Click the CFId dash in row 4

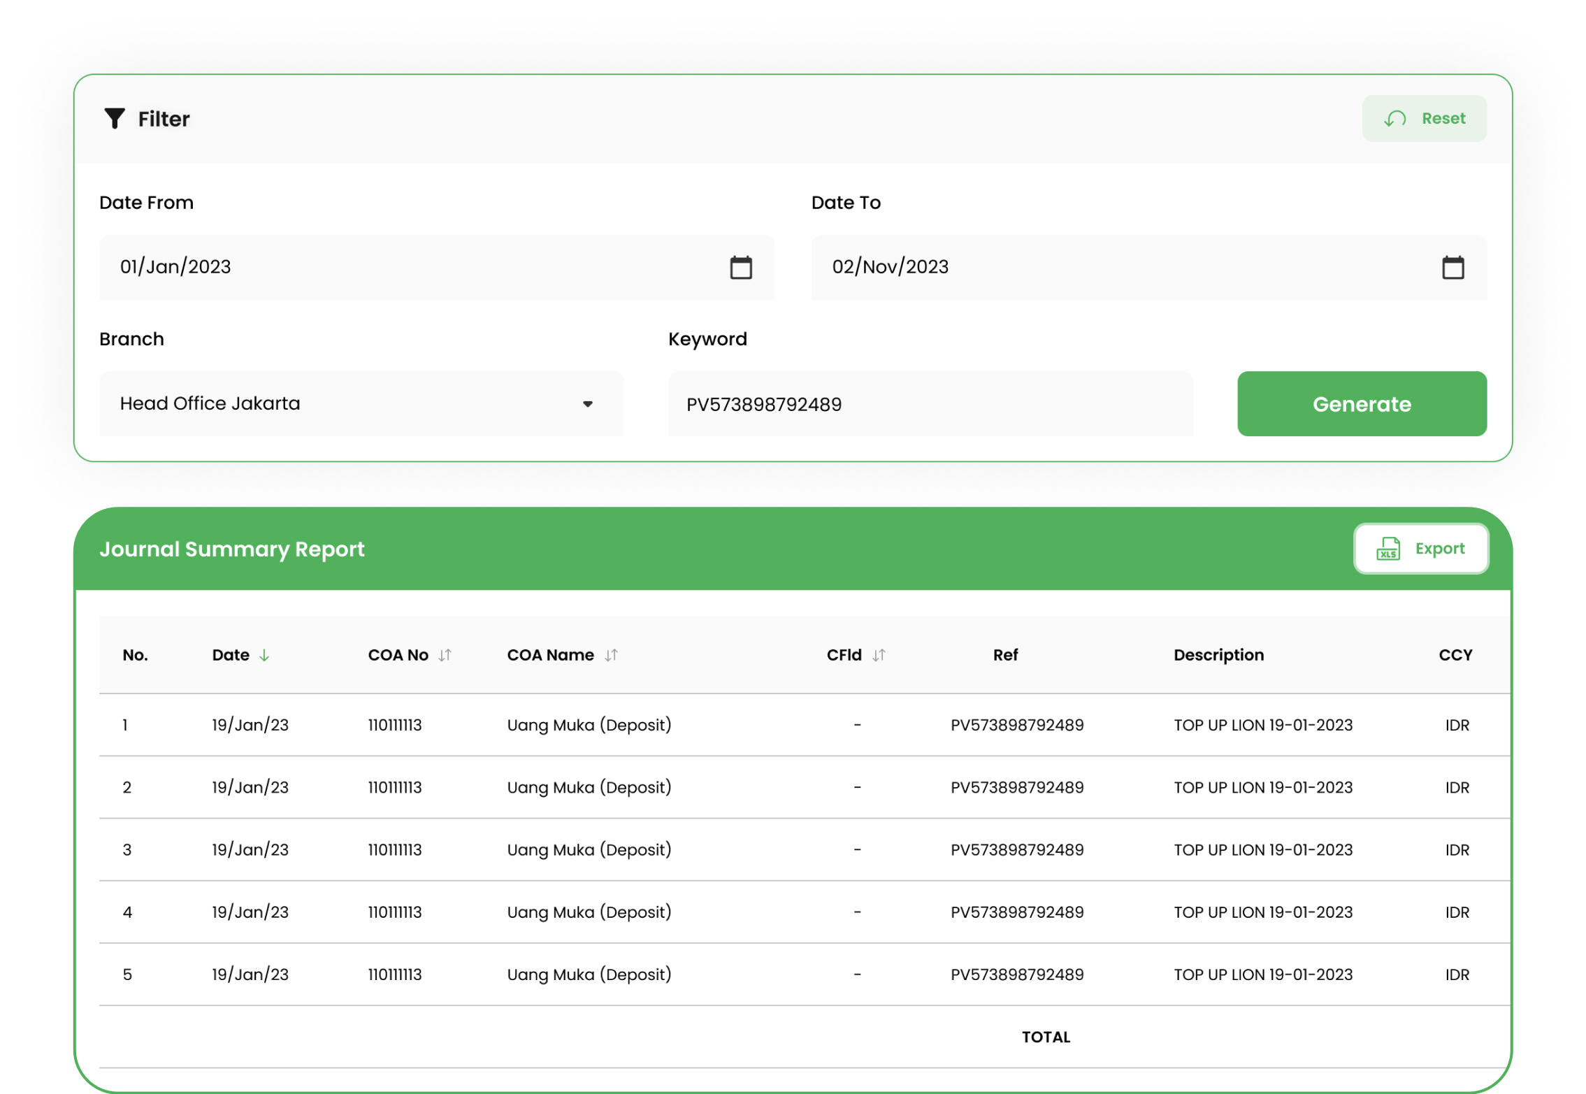[x=856, y=912]
